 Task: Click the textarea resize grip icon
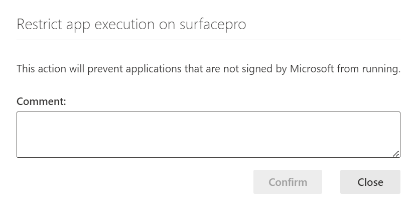click(396, 154)
